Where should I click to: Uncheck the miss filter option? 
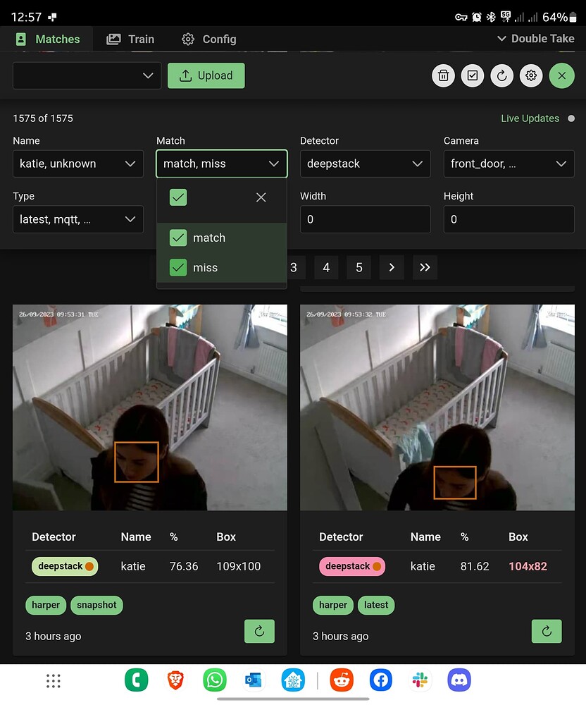(178, 267)
